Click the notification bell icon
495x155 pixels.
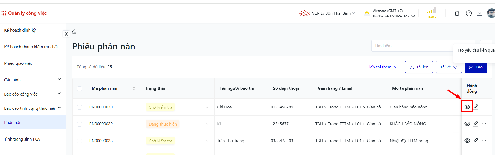pos(457,13)
